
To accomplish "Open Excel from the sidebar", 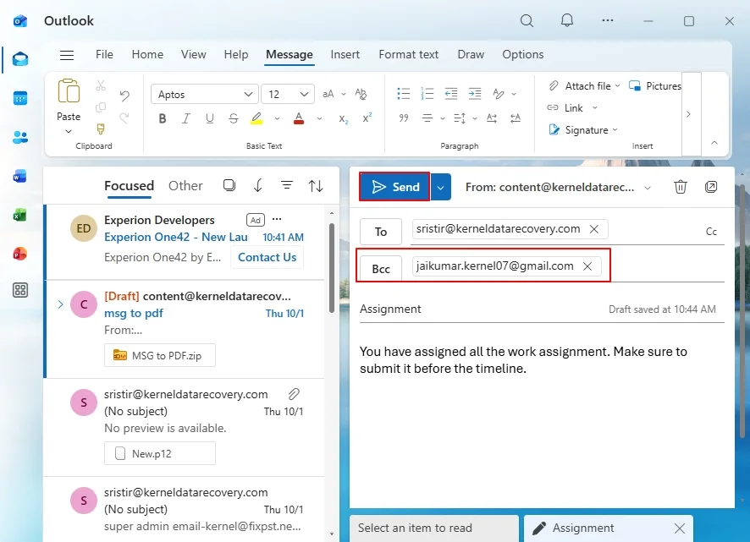I will pyautogui.click(x=20, y=215).
